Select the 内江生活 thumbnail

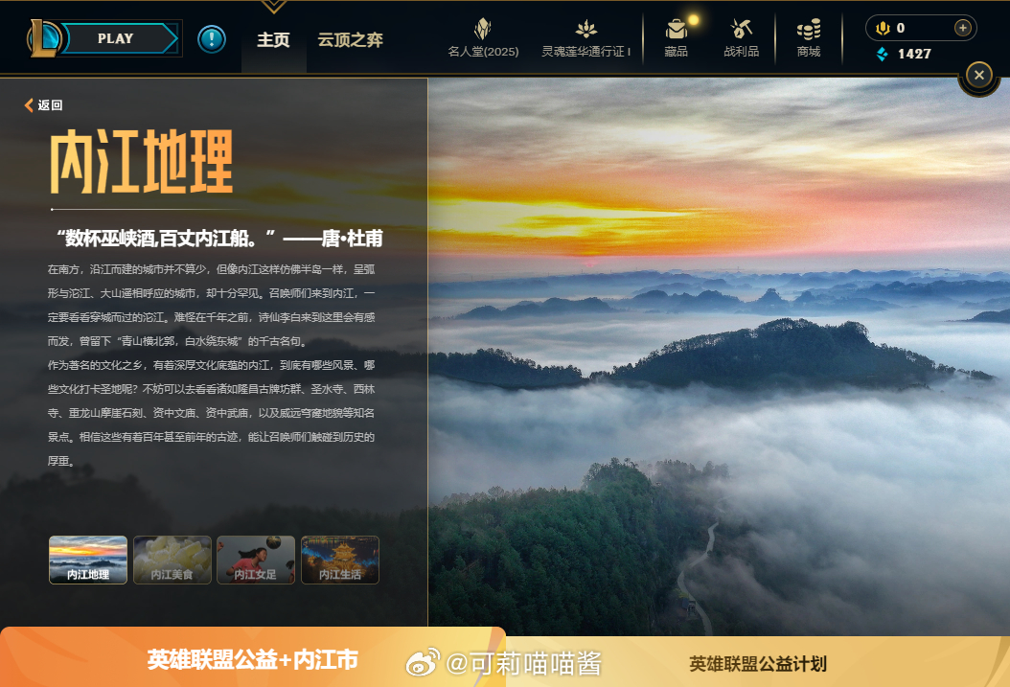(x=340, y=561)
